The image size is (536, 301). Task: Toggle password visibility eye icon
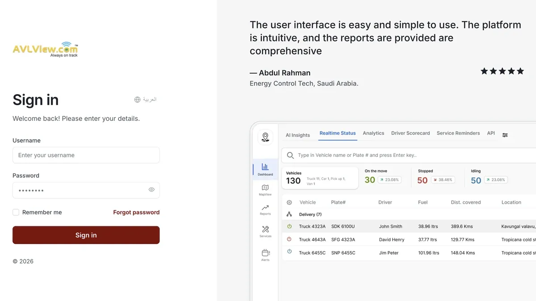[151, 190]
